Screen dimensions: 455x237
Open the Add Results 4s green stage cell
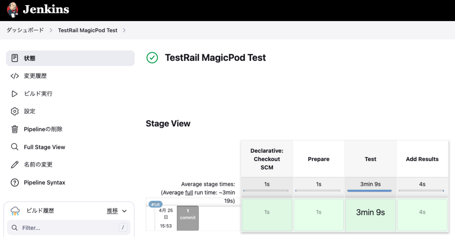coord(422,215)
